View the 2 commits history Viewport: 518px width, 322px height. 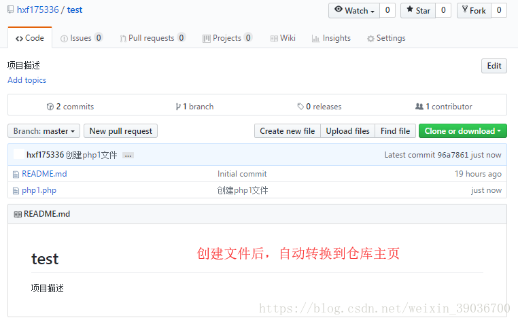click(x=70, y=107)
